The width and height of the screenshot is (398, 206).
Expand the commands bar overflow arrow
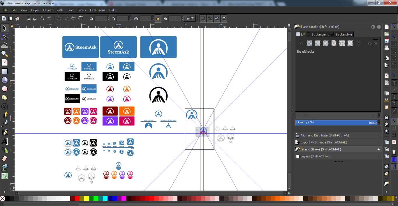[387, 191]
